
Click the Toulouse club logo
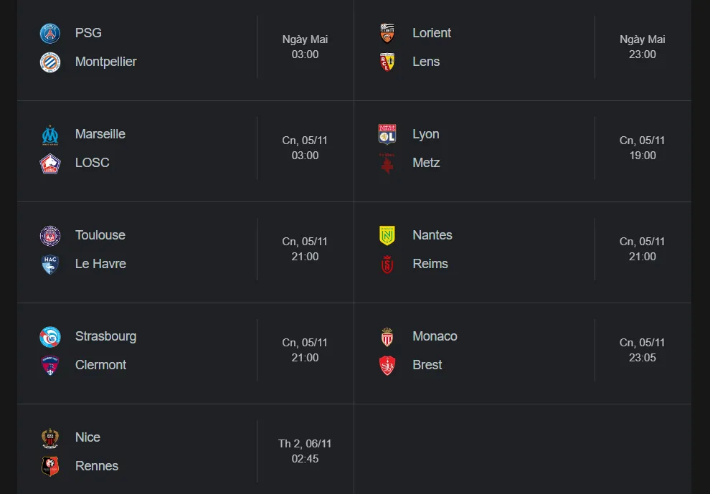(x=50, y=236)
